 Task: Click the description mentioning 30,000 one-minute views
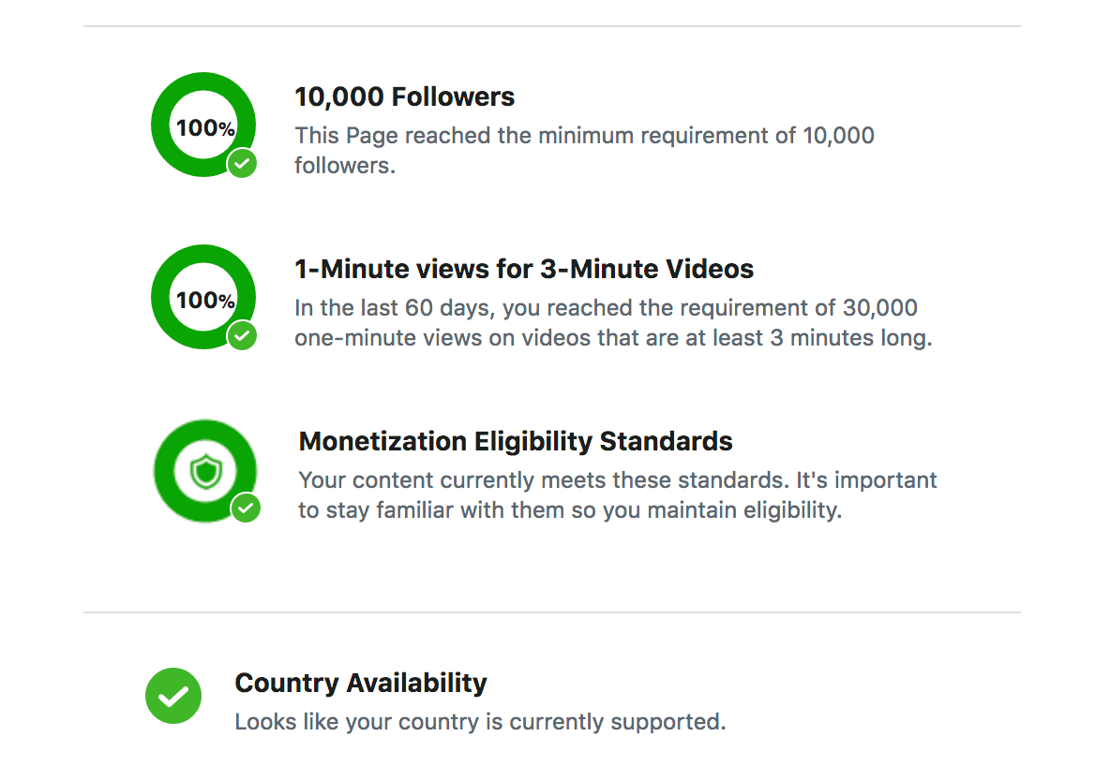tap(613, 323)
